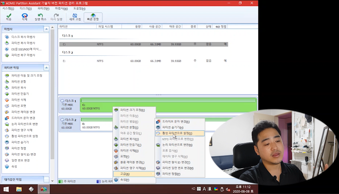This screenshot has height=194, width=339.
Task: Click the 디스크 1 C: partition bar
Action: 168,105
